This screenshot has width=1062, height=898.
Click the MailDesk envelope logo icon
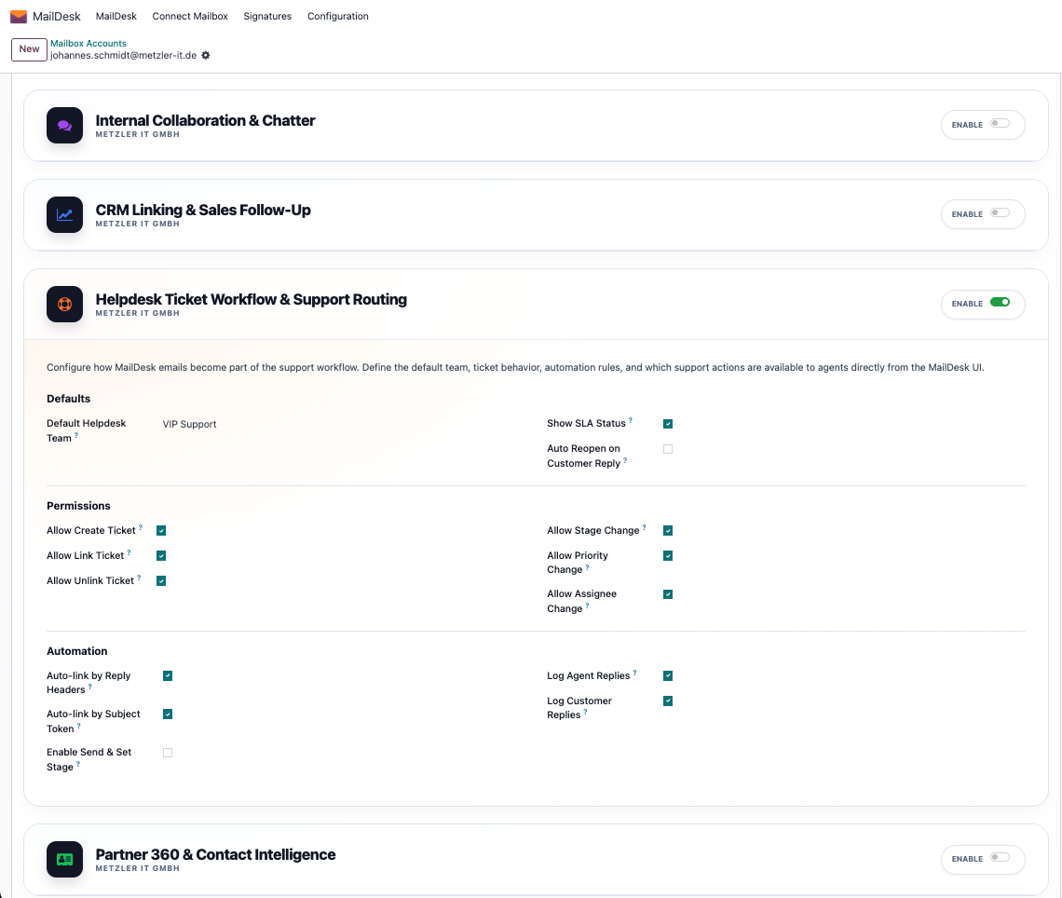pyautogui.click(x=19, y=16)
